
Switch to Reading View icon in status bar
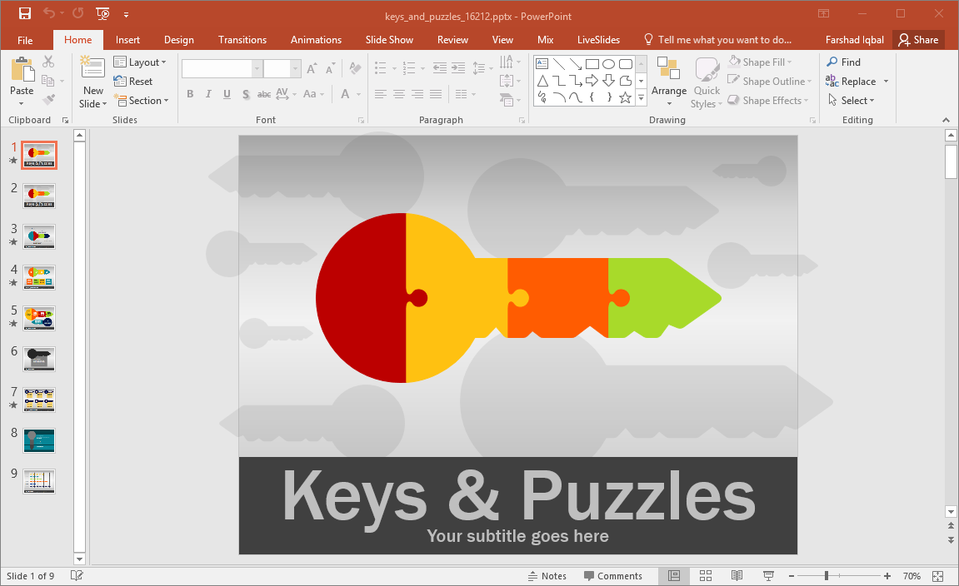tap(737, 576)
